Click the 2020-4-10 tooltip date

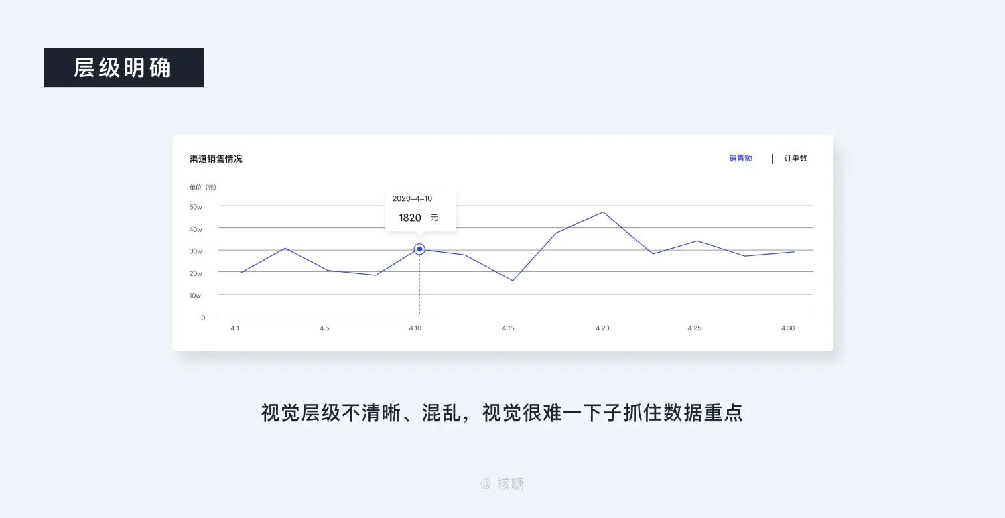(x=412, y=199)
